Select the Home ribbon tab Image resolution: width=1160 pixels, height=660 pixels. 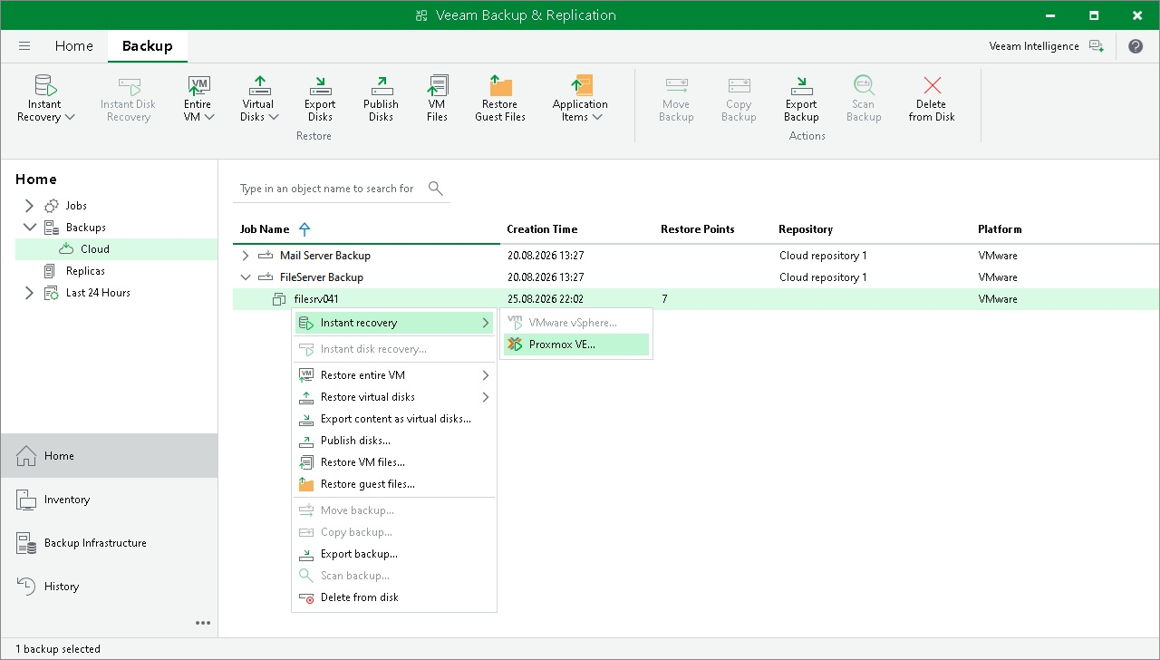(x=73, y=46)
